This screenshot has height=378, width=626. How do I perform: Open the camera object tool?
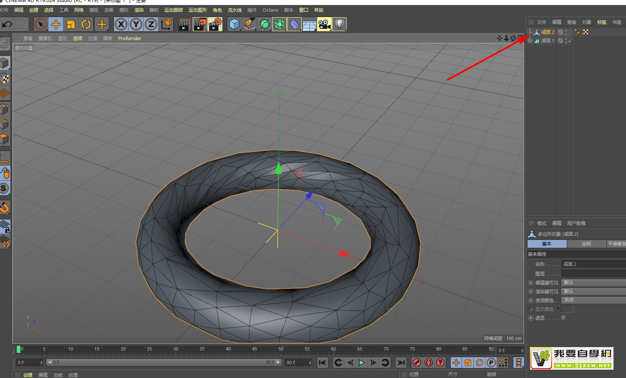click(x=324, y=25)
